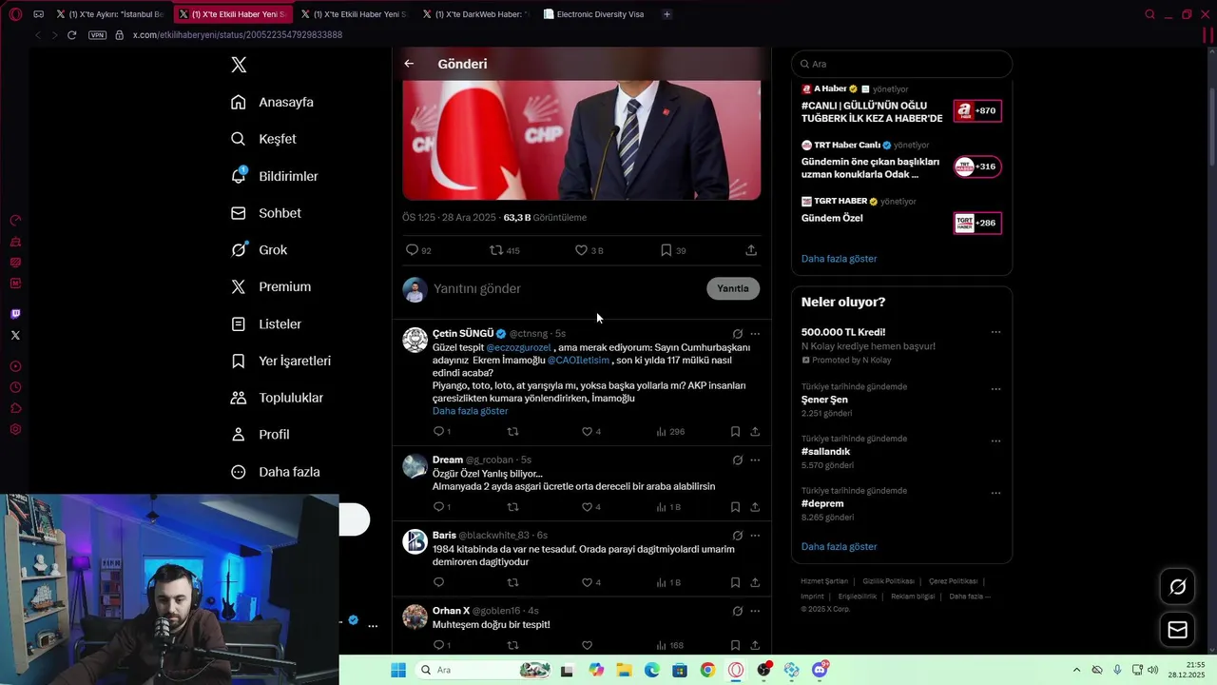Open Twitch icon in Opera sidebar

click(x=15, y=314)
